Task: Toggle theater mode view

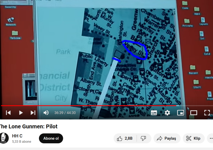Action: coord(194,113)
